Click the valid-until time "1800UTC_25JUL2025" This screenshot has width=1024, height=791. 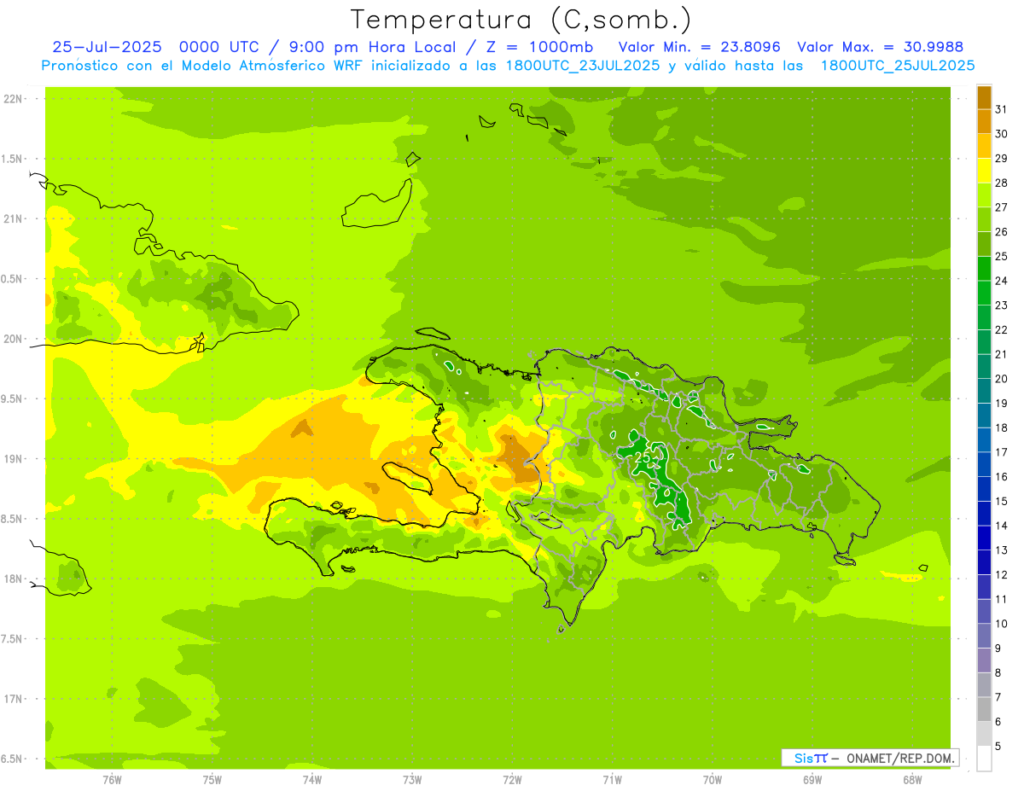898,66
